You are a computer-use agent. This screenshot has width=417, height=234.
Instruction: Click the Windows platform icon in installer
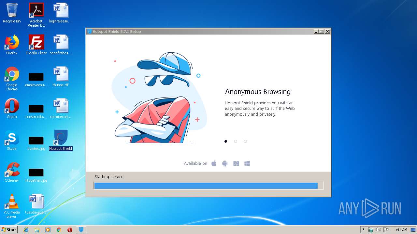click(x=247, y=163)
